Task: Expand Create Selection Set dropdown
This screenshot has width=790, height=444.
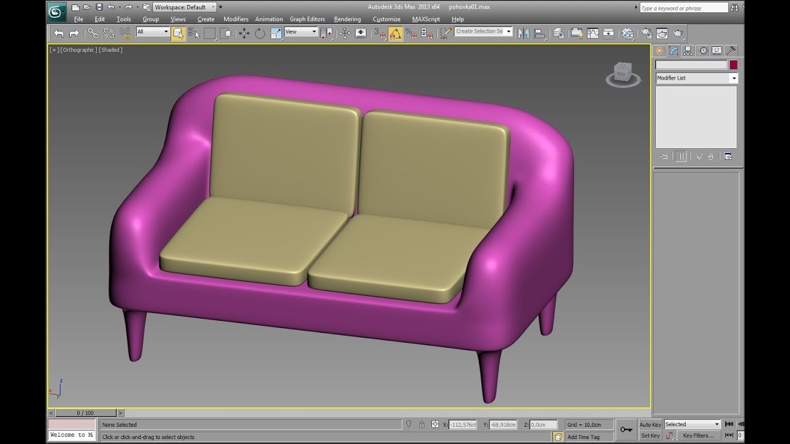Action: [509, 31]
